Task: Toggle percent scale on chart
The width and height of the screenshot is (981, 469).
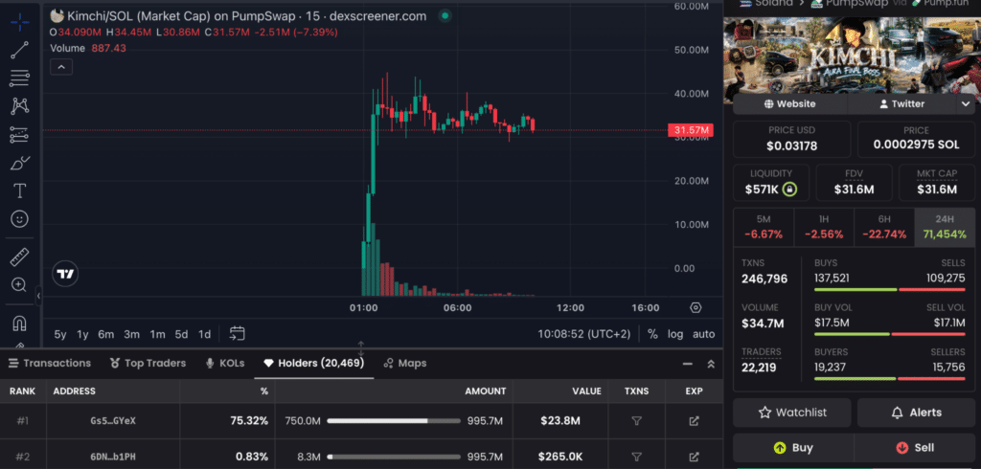Action: [x=652, y=334]
